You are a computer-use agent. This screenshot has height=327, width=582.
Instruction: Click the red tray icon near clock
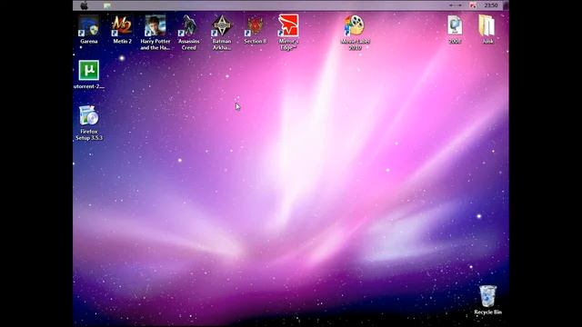tap(473, 5)
